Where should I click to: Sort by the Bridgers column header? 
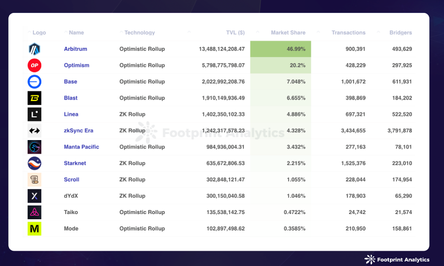(x=401, y=33)
